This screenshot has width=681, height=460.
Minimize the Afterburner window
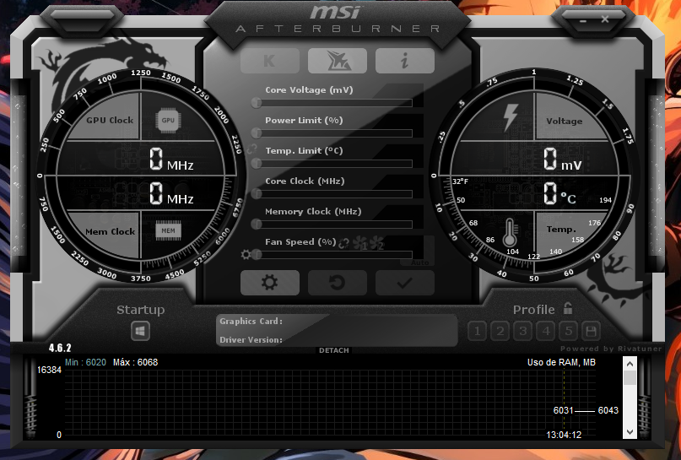tap(583, 20)
